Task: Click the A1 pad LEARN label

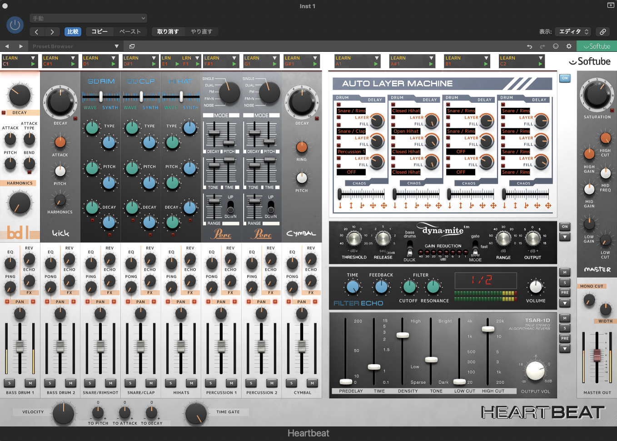Action: [343, 58]
